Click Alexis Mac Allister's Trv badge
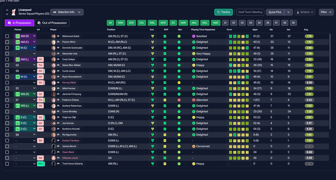The image size is (336, 180). tap(40, 65)
